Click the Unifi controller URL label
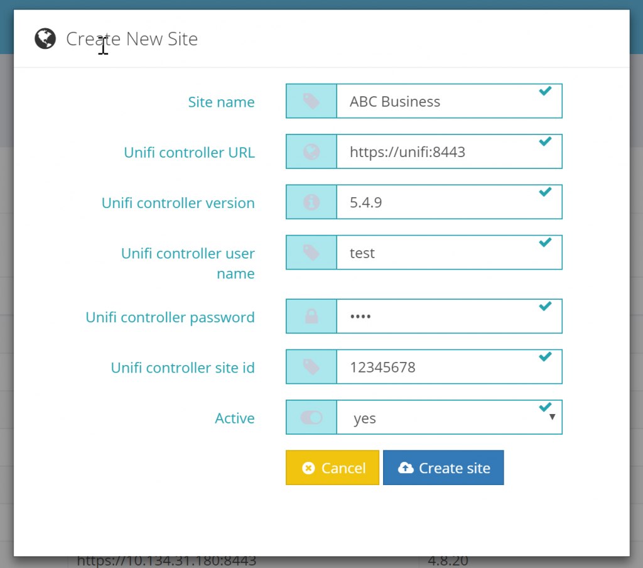This screenshot has width=643, height=568. pyautogui.click(x=190, y=152)
